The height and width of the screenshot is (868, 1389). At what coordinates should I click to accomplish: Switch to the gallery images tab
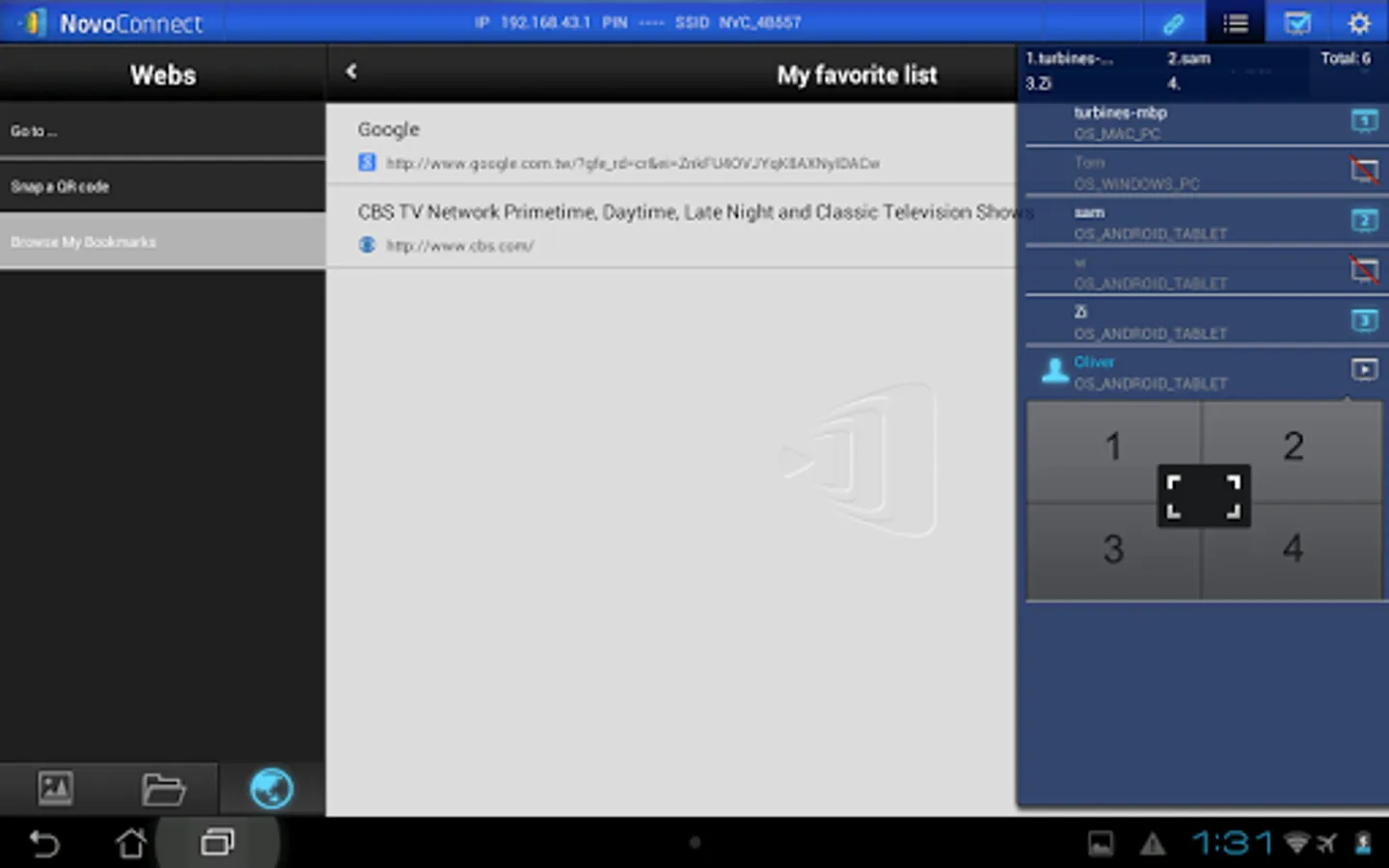(55, 788)
